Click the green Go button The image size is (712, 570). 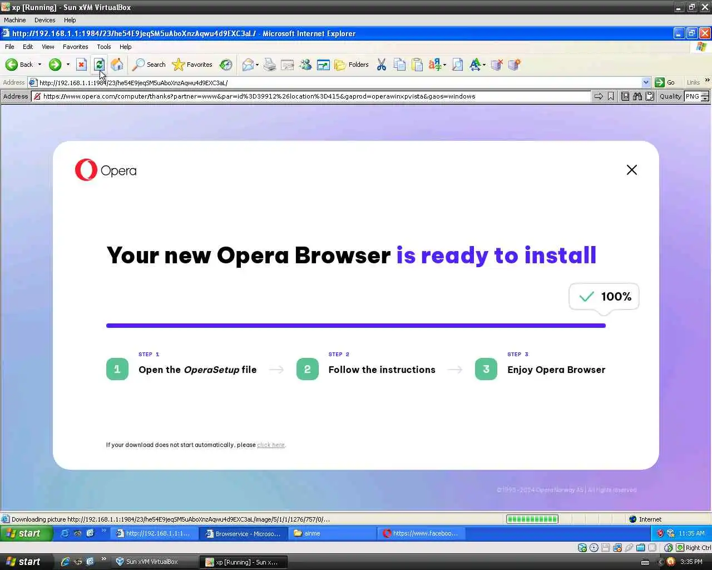(x=665, y=82)
